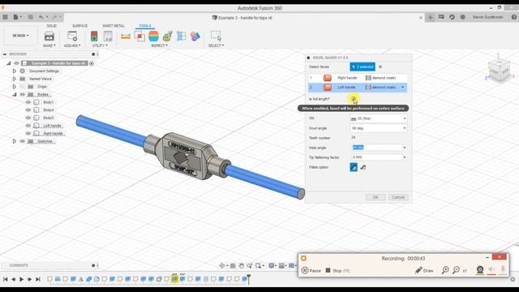Expand the Origin node
The image size is (519, 292).
point(15,87)
